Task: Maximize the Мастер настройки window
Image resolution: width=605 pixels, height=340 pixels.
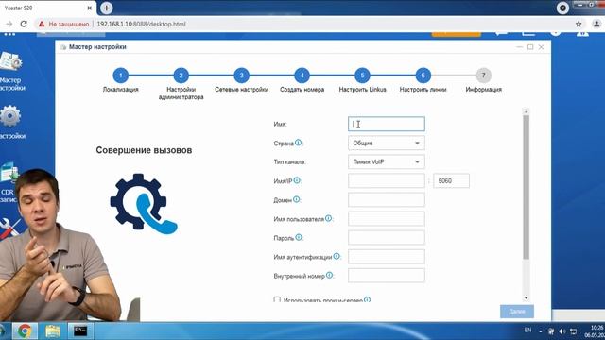Action: coord(530,47)
